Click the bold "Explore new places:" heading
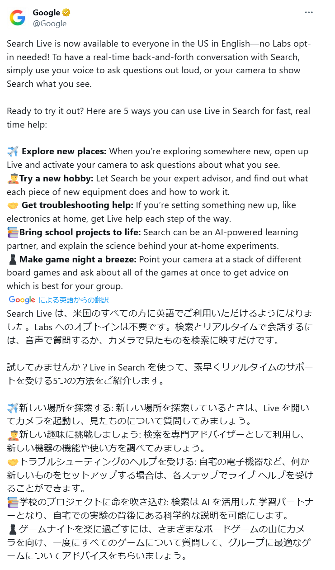Viewport: 335px width, 570px height. click(64, 151)
